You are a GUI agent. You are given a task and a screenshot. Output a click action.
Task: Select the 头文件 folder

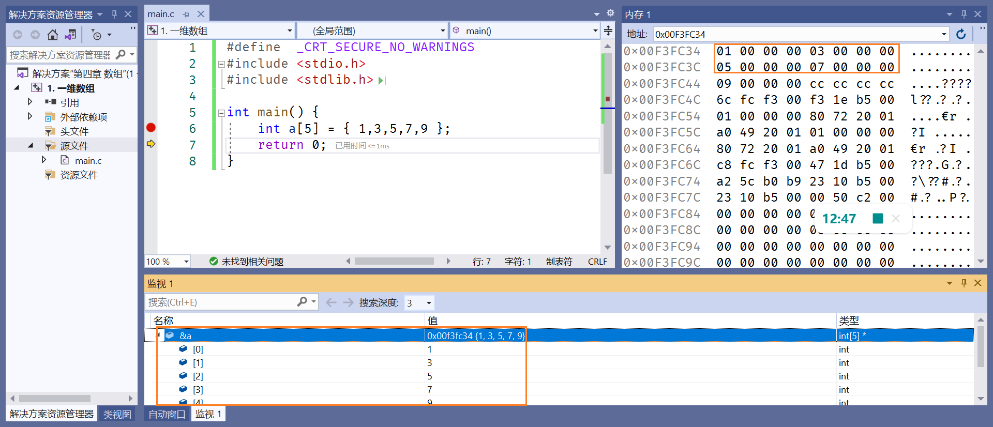pos(74,131)
